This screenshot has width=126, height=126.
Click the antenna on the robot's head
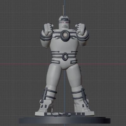[x=63, y=11]
